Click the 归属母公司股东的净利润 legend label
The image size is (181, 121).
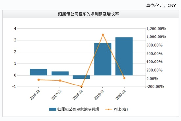click(78, 109)
